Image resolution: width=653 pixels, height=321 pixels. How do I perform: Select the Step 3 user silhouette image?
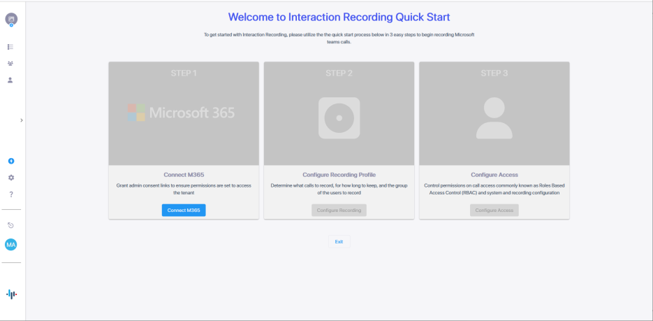[x=494, y=117]
